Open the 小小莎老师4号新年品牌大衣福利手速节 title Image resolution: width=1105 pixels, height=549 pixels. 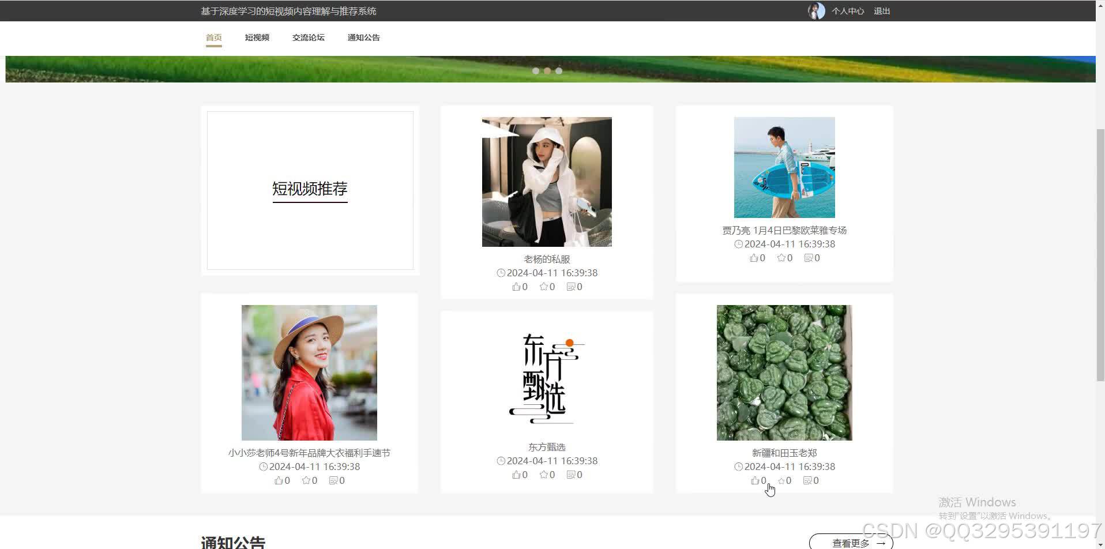pos(309,453)
